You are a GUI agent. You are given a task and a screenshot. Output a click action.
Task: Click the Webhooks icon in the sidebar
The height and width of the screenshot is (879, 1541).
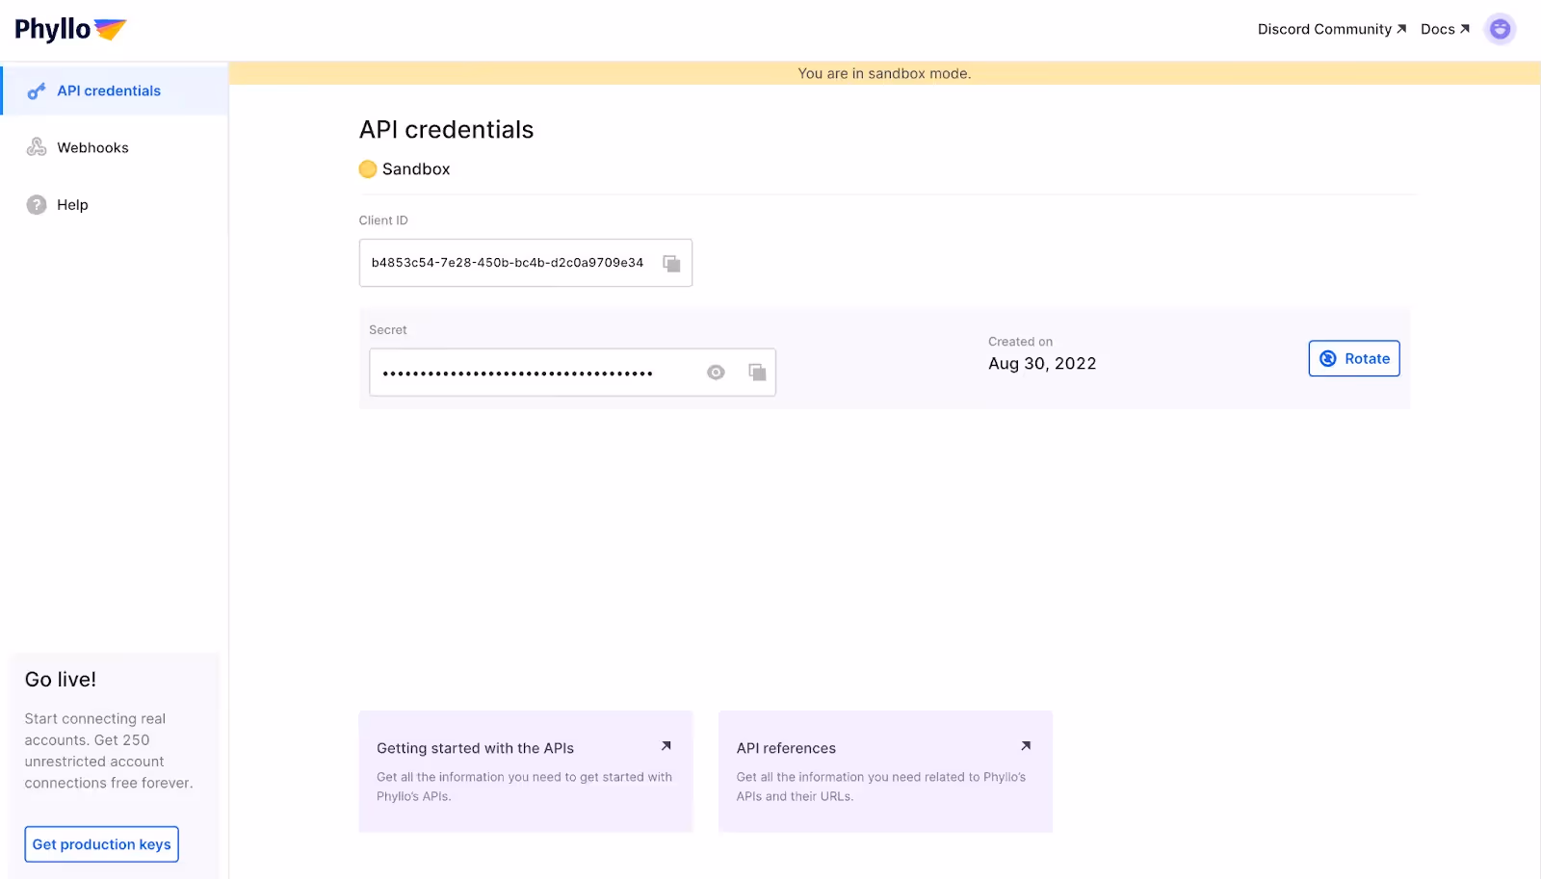pos(37,147)
